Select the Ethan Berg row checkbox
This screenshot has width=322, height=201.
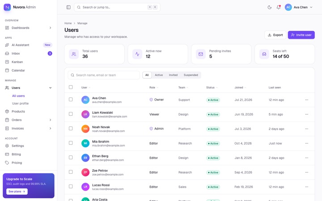pos(71,157)
